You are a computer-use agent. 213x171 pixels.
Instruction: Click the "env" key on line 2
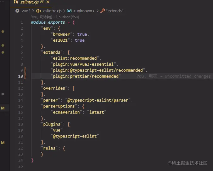click(47, 28)
